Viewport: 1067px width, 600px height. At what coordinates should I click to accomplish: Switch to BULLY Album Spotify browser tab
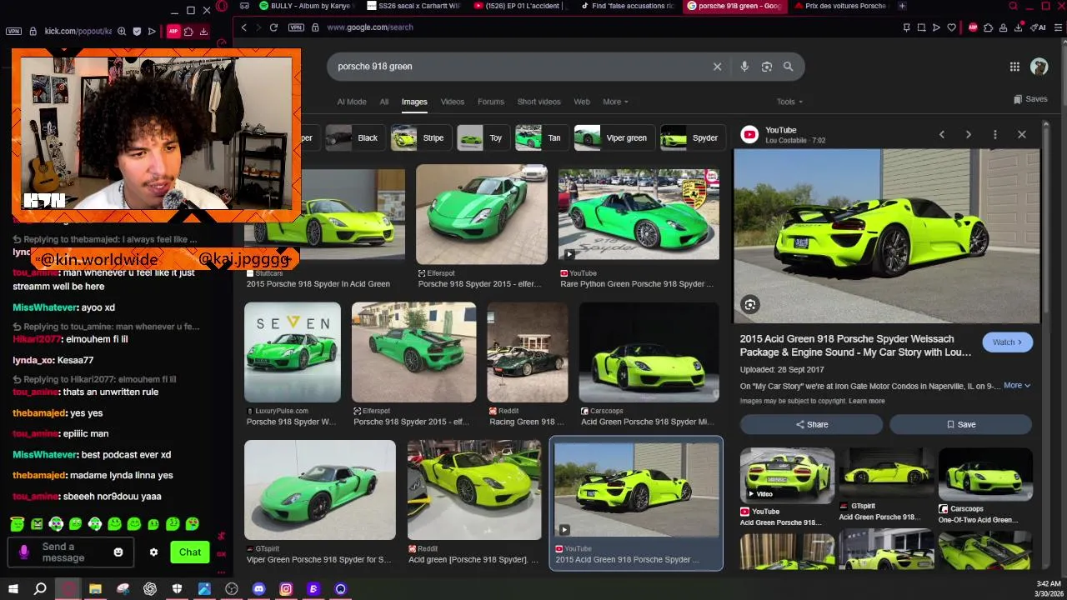[x=308, y=6]
